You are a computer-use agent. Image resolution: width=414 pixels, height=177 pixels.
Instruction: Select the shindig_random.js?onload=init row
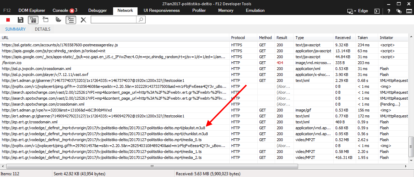click(204, 51)
